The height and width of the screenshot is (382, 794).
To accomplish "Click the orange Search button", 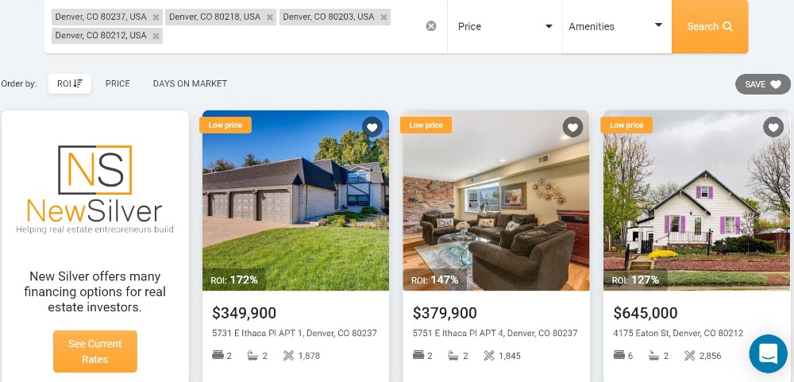I will (x=710, y=26).
